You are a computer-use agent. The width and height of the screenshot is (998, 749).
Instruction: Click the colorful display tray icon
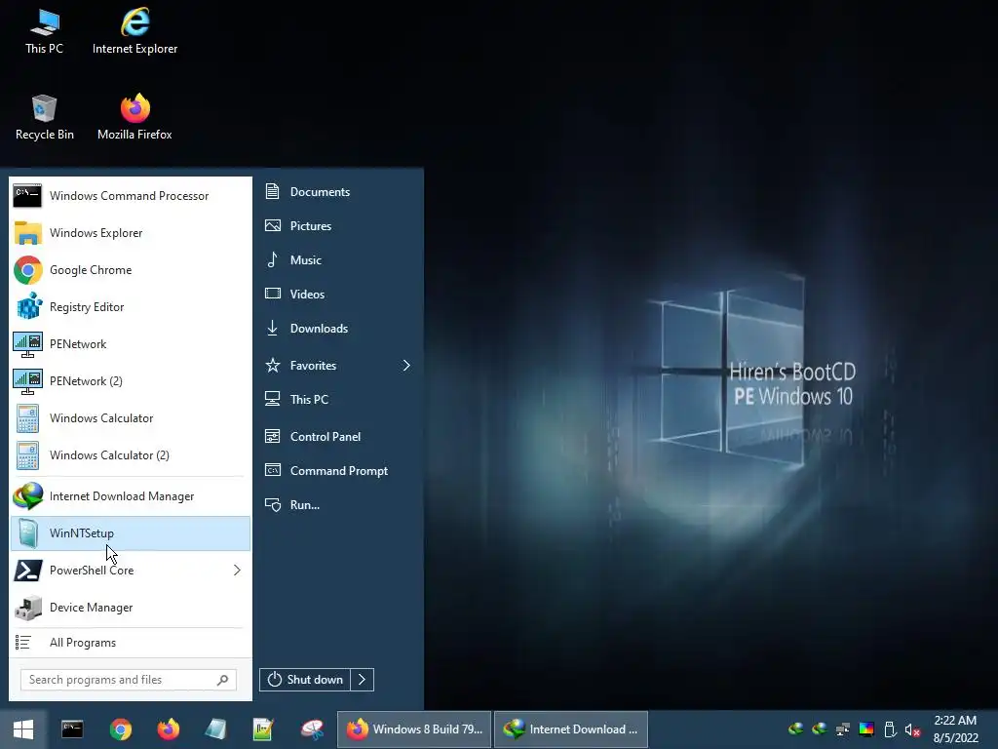(x=866, y=729)
